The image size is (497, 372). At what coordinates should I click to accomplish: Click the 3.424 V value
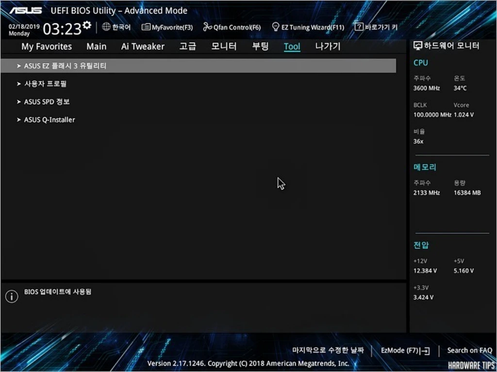click(423, 297)
